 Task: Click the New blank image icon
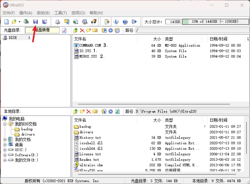(x=6, y=22)
